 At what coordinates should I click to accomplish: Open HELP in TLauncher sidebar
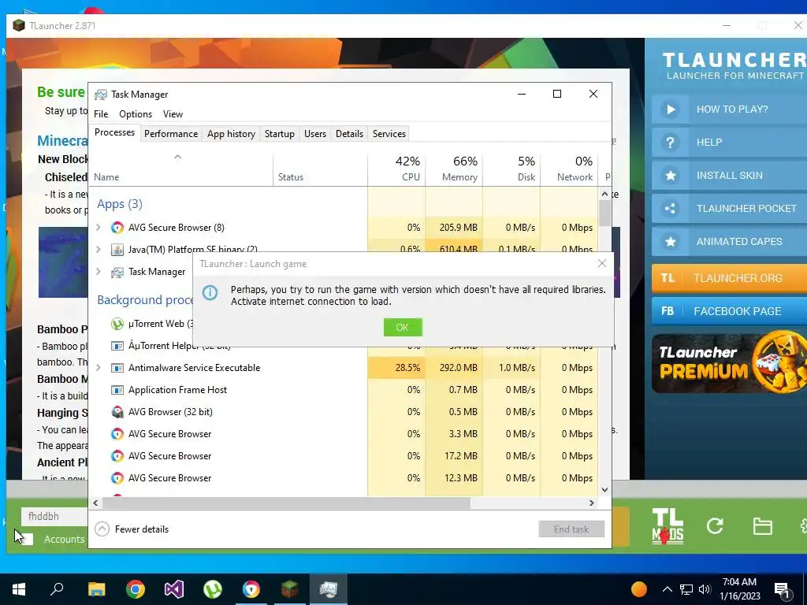pos(729,143)
